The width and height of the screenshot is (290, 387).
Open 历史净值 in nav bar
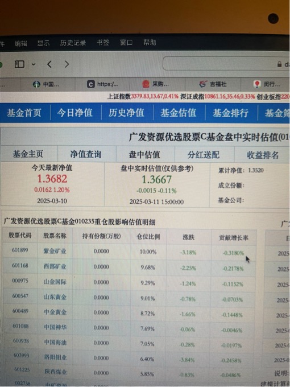pos(126,113)
